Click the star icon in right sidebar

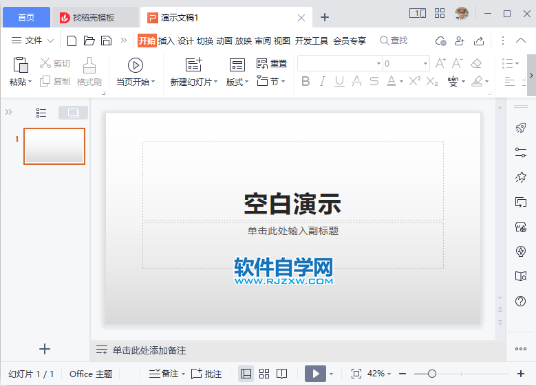tap(521, 177)
